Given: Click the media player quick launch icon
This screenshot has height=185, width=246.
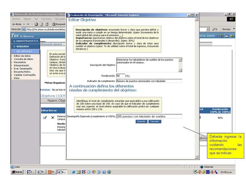Looking at the screenshot, I should [94, 172].
